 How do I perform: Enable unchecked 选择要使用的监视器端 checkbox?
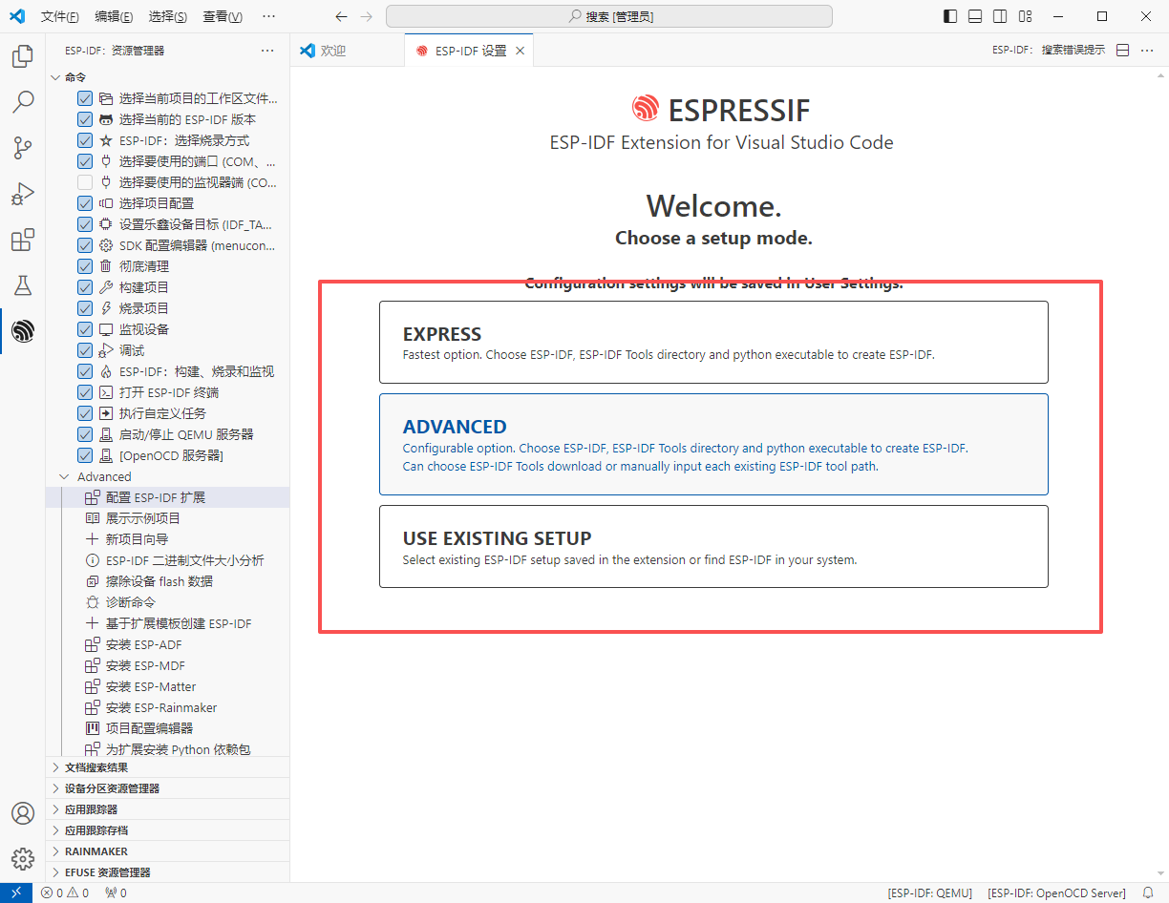click(x=85, y=182)
